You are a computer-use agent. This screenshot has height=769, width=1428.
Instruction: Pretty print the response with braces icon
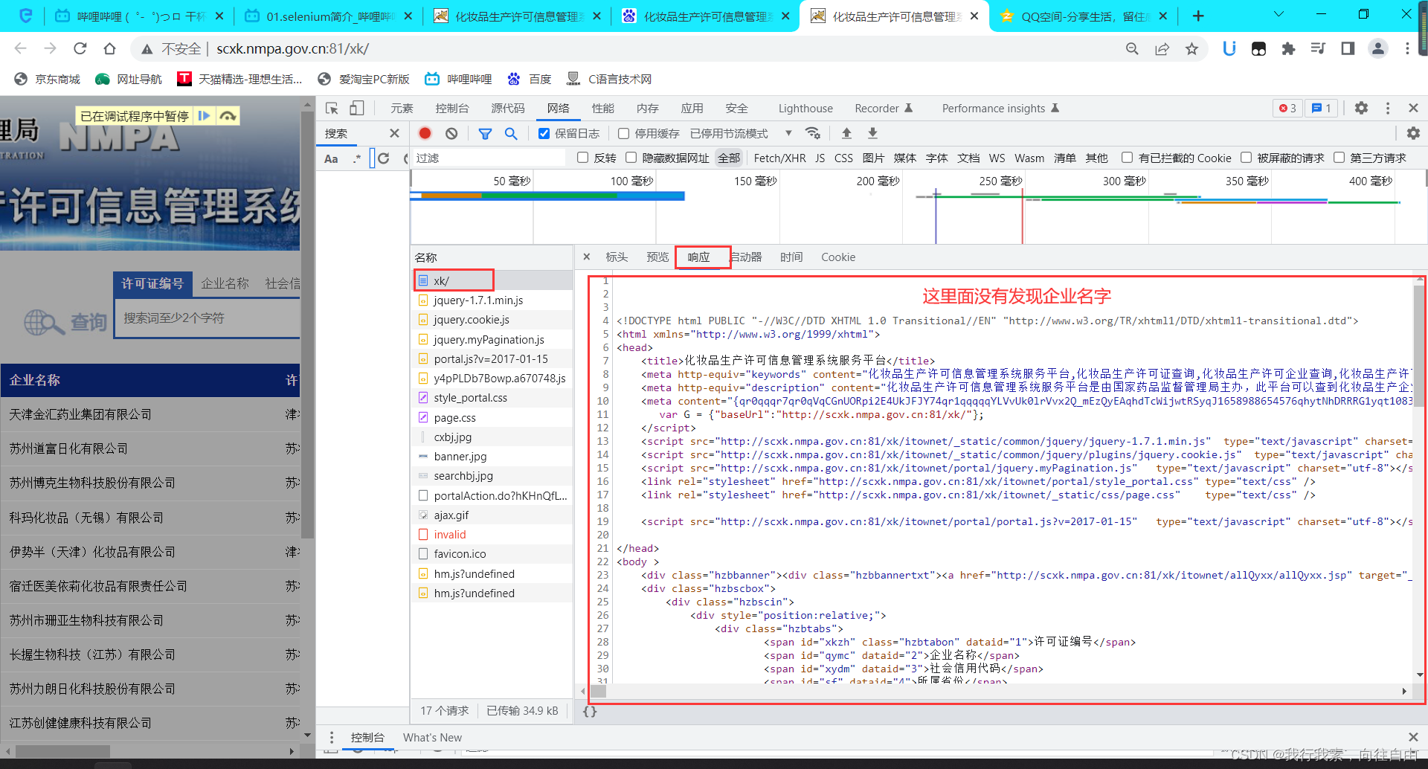(x=590, y=711)
